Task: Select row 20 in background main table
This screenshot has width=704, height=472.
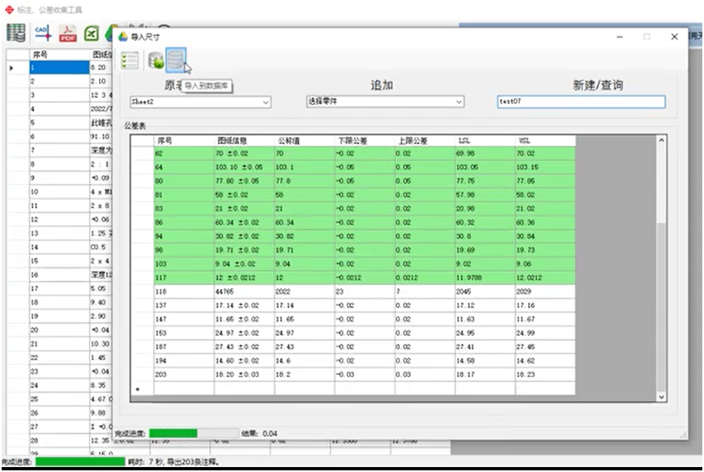Action: pyautogui.click(x=59, y=330)
